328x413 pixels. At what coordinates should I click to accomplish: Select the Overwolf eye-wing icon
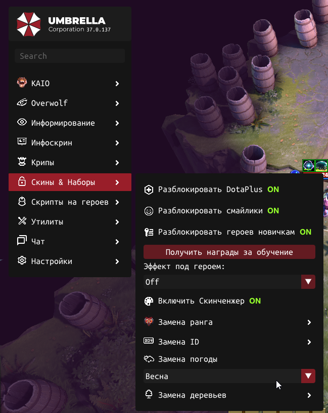tap(22, 102)
